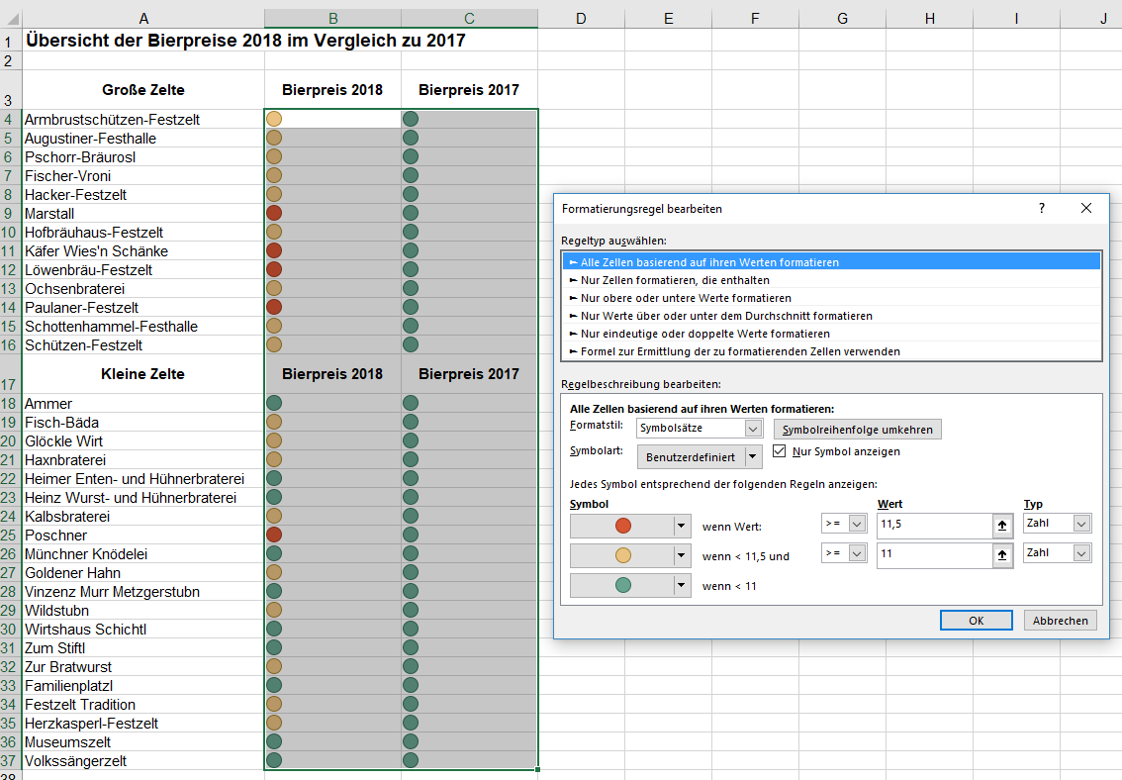Click the range selector icon beside value 11
The width and height of the screenshot is (1122, 780).
click(1002, 555)
